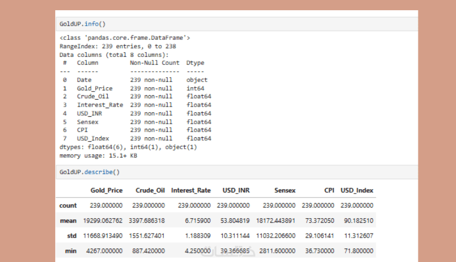Select std Crude_Oil value 1551.627401
The image size is (456, 262).
pyautogui.click(x=147, y=236)
